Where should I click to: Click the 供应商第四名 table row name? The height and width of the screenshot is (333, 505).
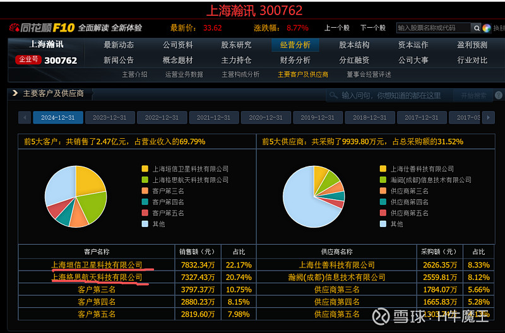[337, 302]
